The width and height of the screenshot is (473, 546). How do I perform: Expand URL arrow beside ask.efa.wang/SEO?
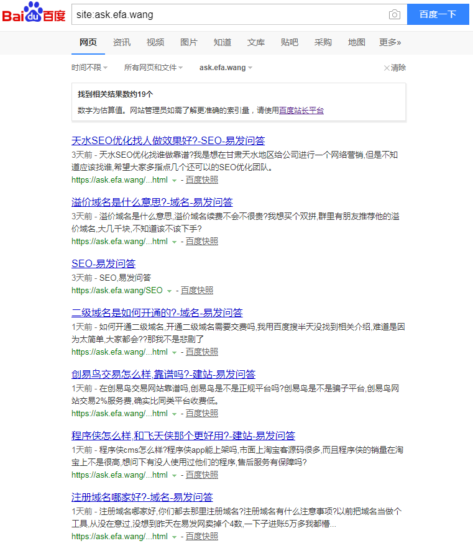click(x=169, y=291)
